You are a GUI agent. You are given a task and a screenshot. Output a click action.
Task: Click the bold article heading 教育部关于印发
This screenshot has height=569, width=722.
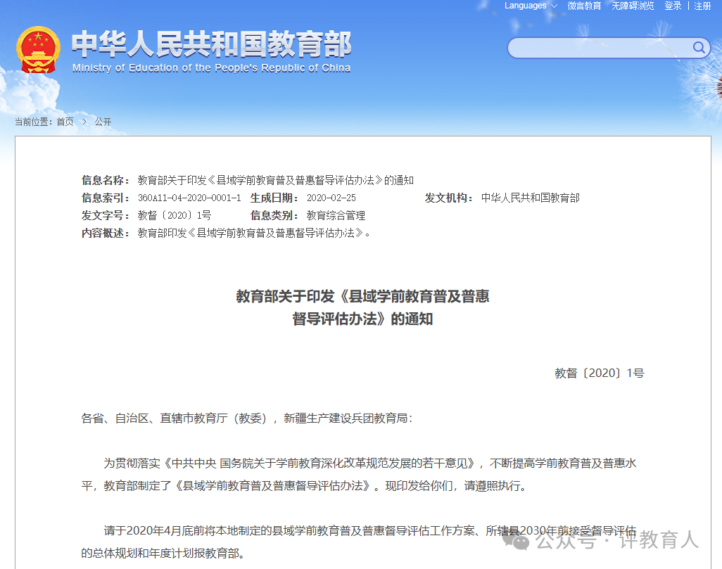pyautogui.click(x=362, y=307)
